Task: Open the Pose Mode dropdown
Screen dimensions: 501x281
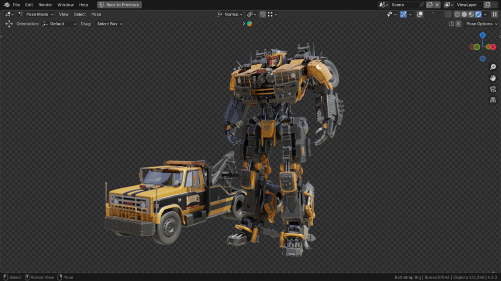Action: tap(36, 14)
